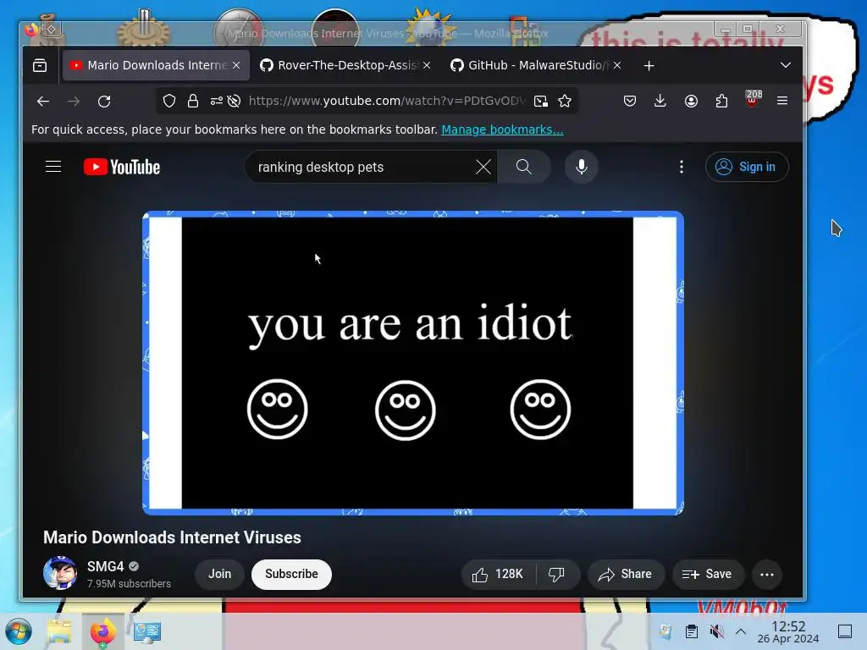Close the GitHub MalwareStudio tab
Viewport: 867px width, 650px height.
[617, 66]
